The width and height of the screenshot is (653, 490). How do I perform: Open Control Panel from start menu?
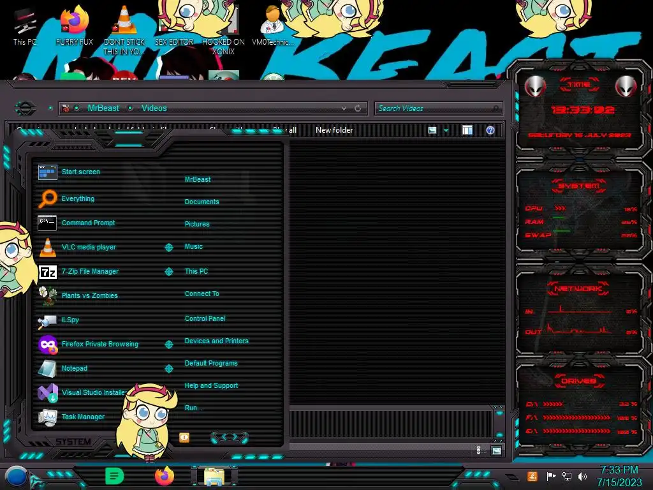pyautogui.click(x=205, y=318)
